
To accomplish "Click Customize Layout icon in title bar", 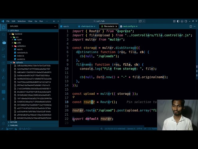I will click(174, 21).
